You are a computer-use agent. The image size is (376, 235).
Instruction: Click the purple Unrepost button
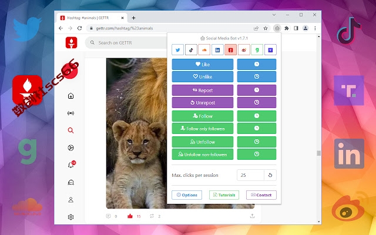tap(202, 103)
